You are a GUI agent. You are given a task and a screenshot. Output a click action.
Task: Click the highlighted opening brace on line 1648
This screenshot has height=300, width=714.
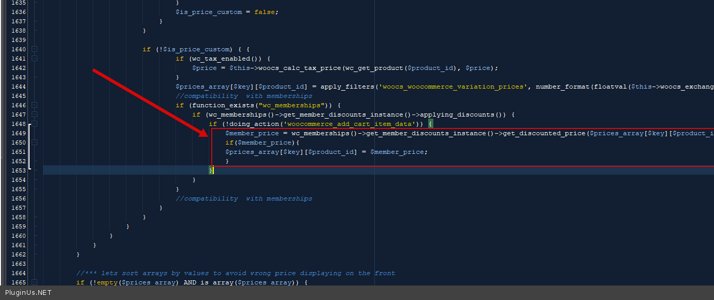click(430, 124)
